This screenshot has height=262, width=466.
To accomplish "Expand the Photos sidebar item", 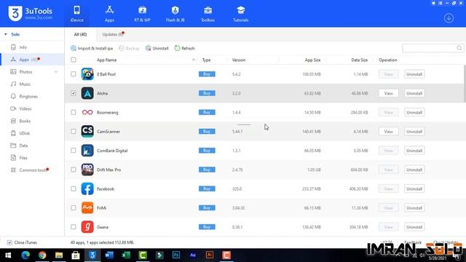I will coord(56,72).
